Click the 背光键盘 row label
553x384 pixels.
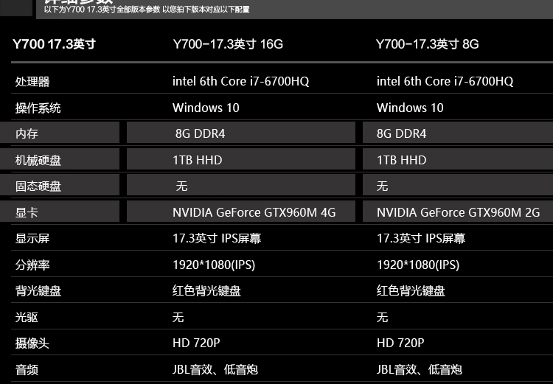[x=38, y=291]
